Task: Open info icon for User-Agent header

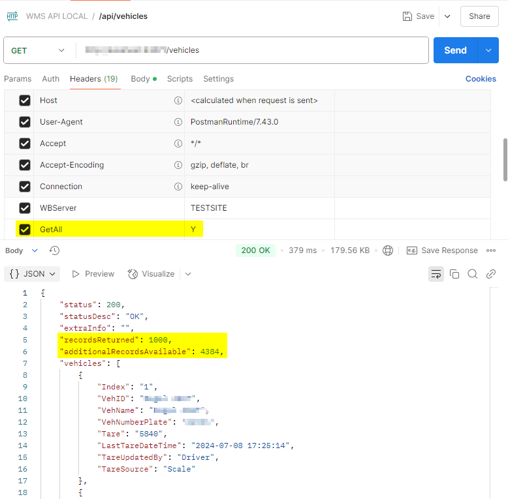Action: coord(178,122)
